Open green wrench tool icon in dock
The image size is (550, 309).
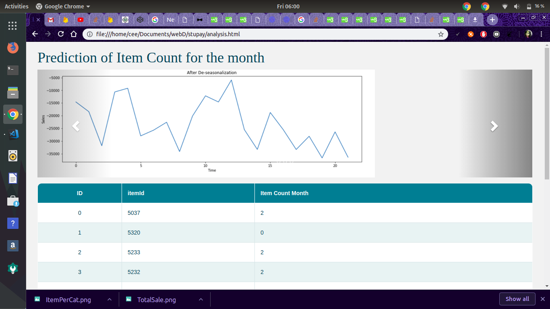(x=13, y=268)
